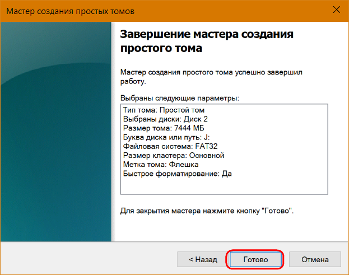Select the line 'Размер тома: 7444 МБ'
This screenshot has height=275, width=349.
(164, 128)
